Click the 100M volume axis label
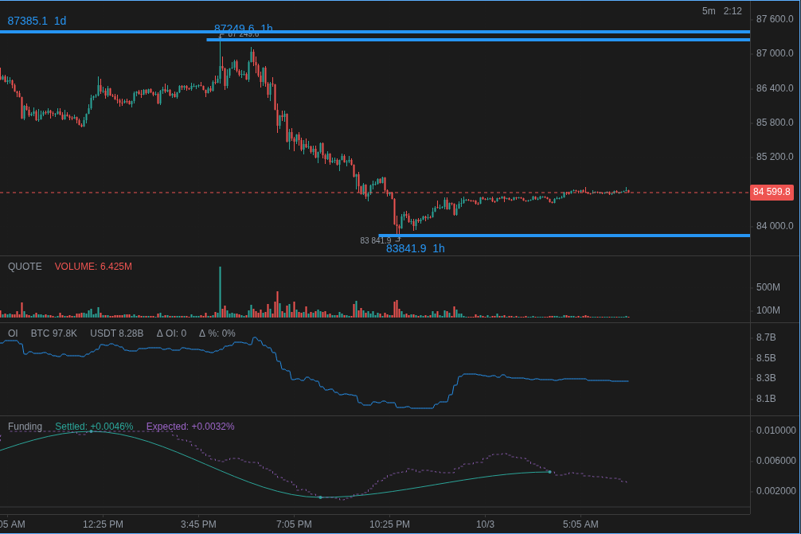 [x=768, y=310]
